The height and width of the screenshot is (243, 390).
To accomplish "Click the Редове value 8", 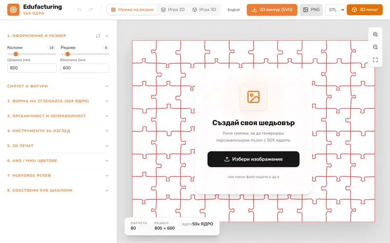I will coord(106,48).
